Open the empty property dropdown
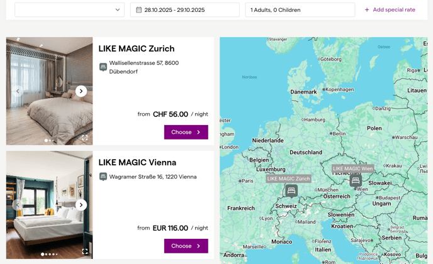The width and height of the screenshot is (433, 264). click(x=69, y=10)
